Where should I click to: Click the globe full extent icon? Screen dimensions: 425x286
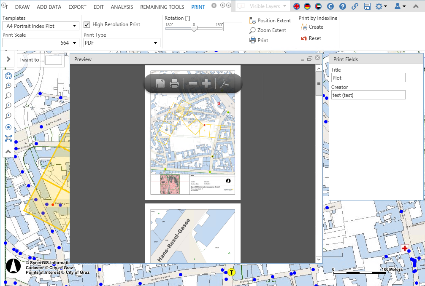[8, 76]
